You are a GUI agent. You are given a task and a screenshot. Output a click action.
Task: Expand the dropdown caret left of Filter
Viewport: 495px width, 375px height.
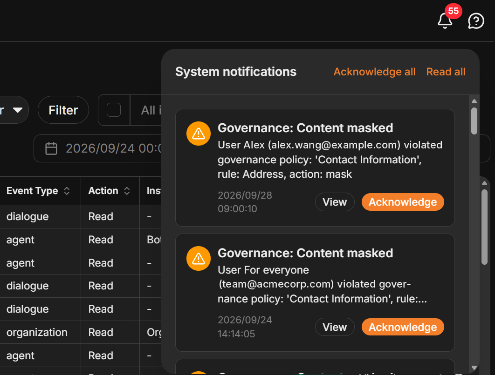tap(18, 110)
